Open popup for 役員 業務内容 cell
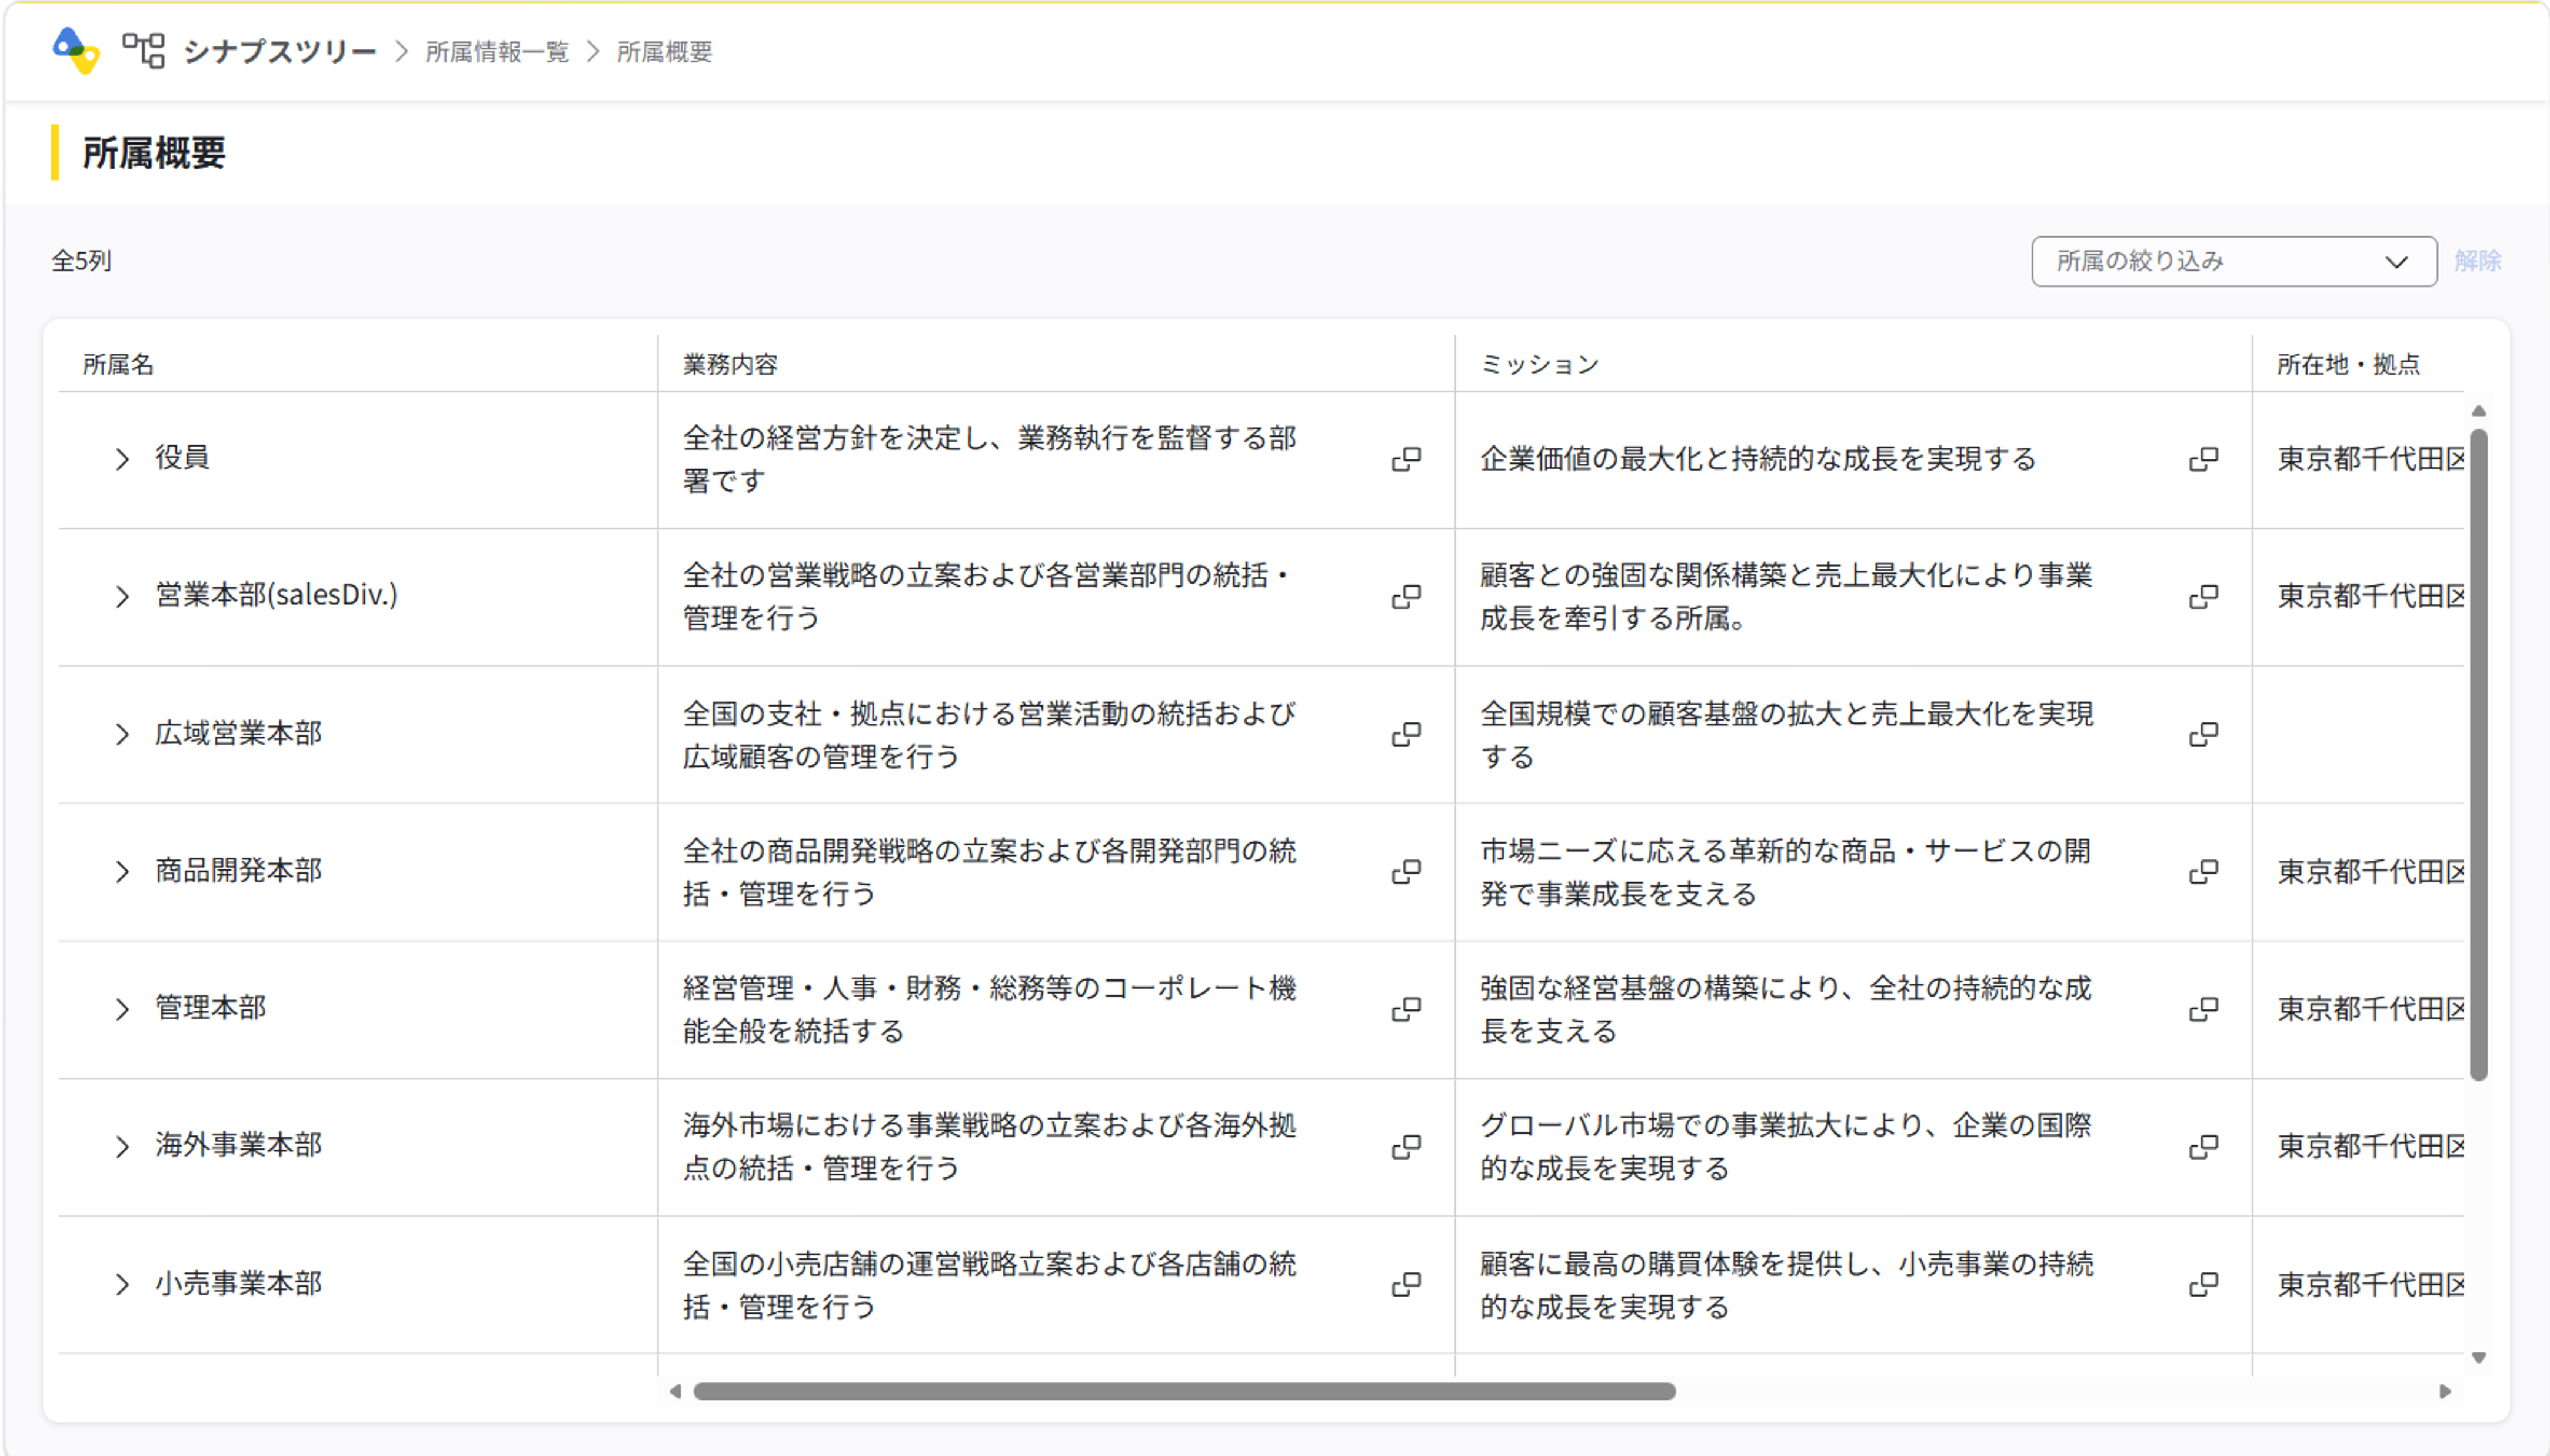The width and height of the screenshot is (2550, 1456). 1406,459
